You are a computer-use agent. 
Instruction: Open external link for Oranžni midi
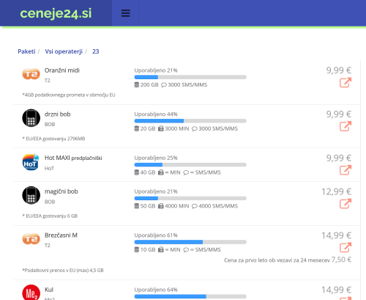[346, 82]
